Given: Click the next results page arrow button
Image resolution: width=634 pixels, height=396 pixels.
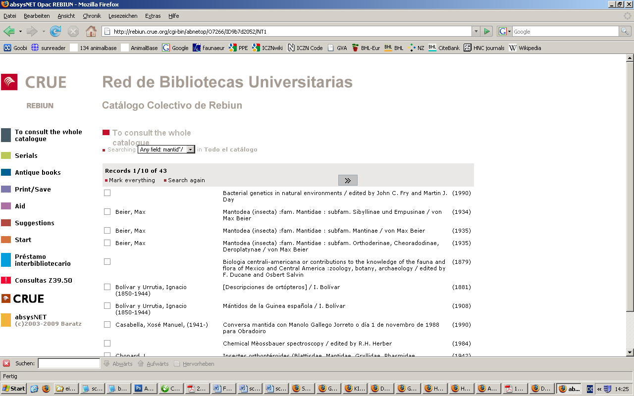Looking at the screenshot, I should coord(348,181).
